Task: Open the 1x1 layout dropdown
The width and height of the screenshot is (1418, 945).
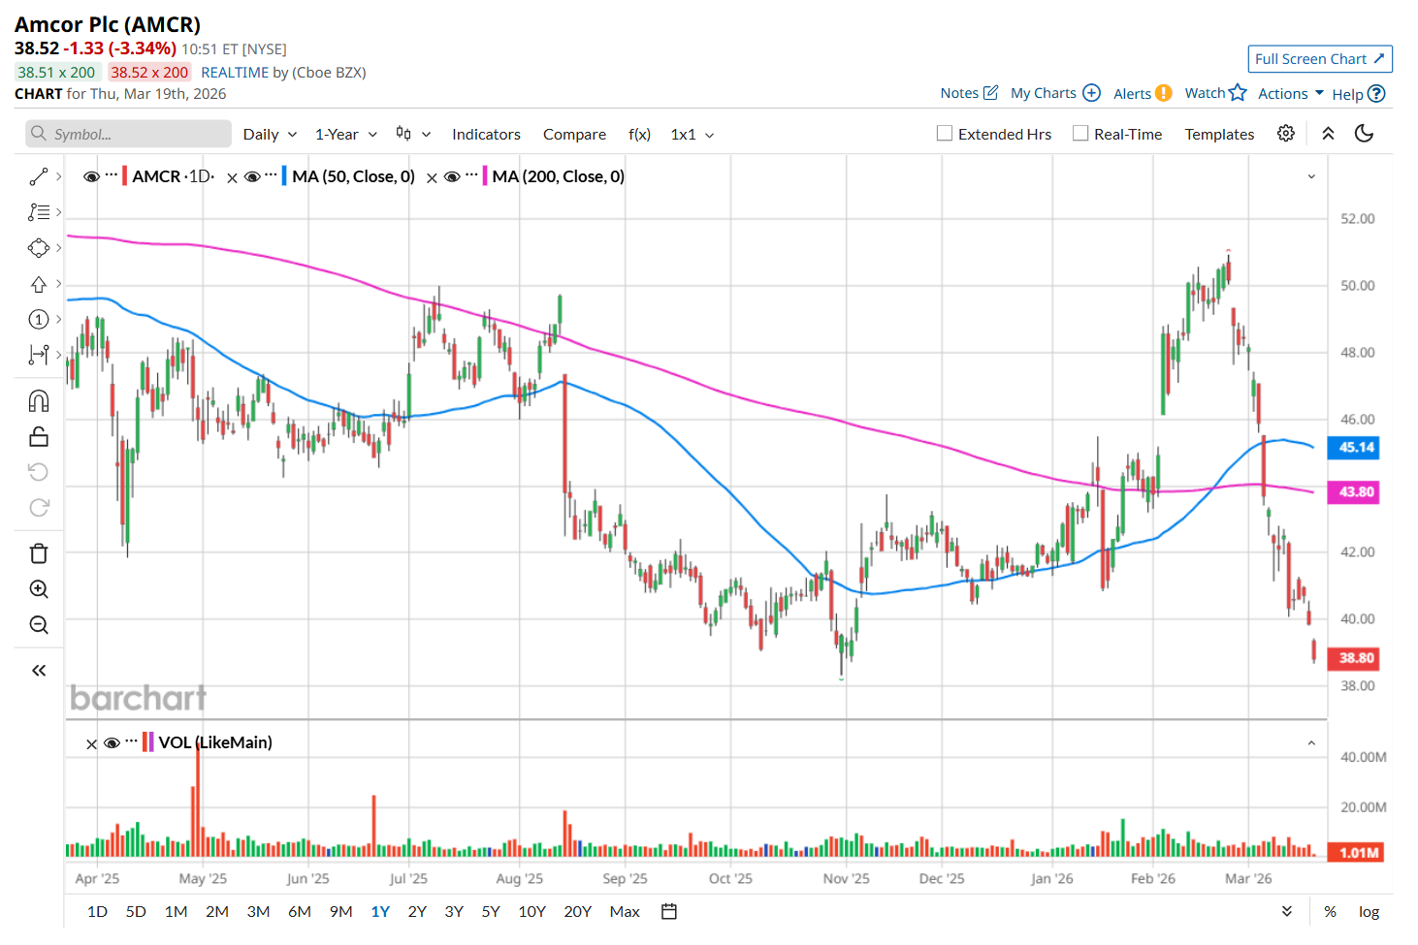Action: 693,135
